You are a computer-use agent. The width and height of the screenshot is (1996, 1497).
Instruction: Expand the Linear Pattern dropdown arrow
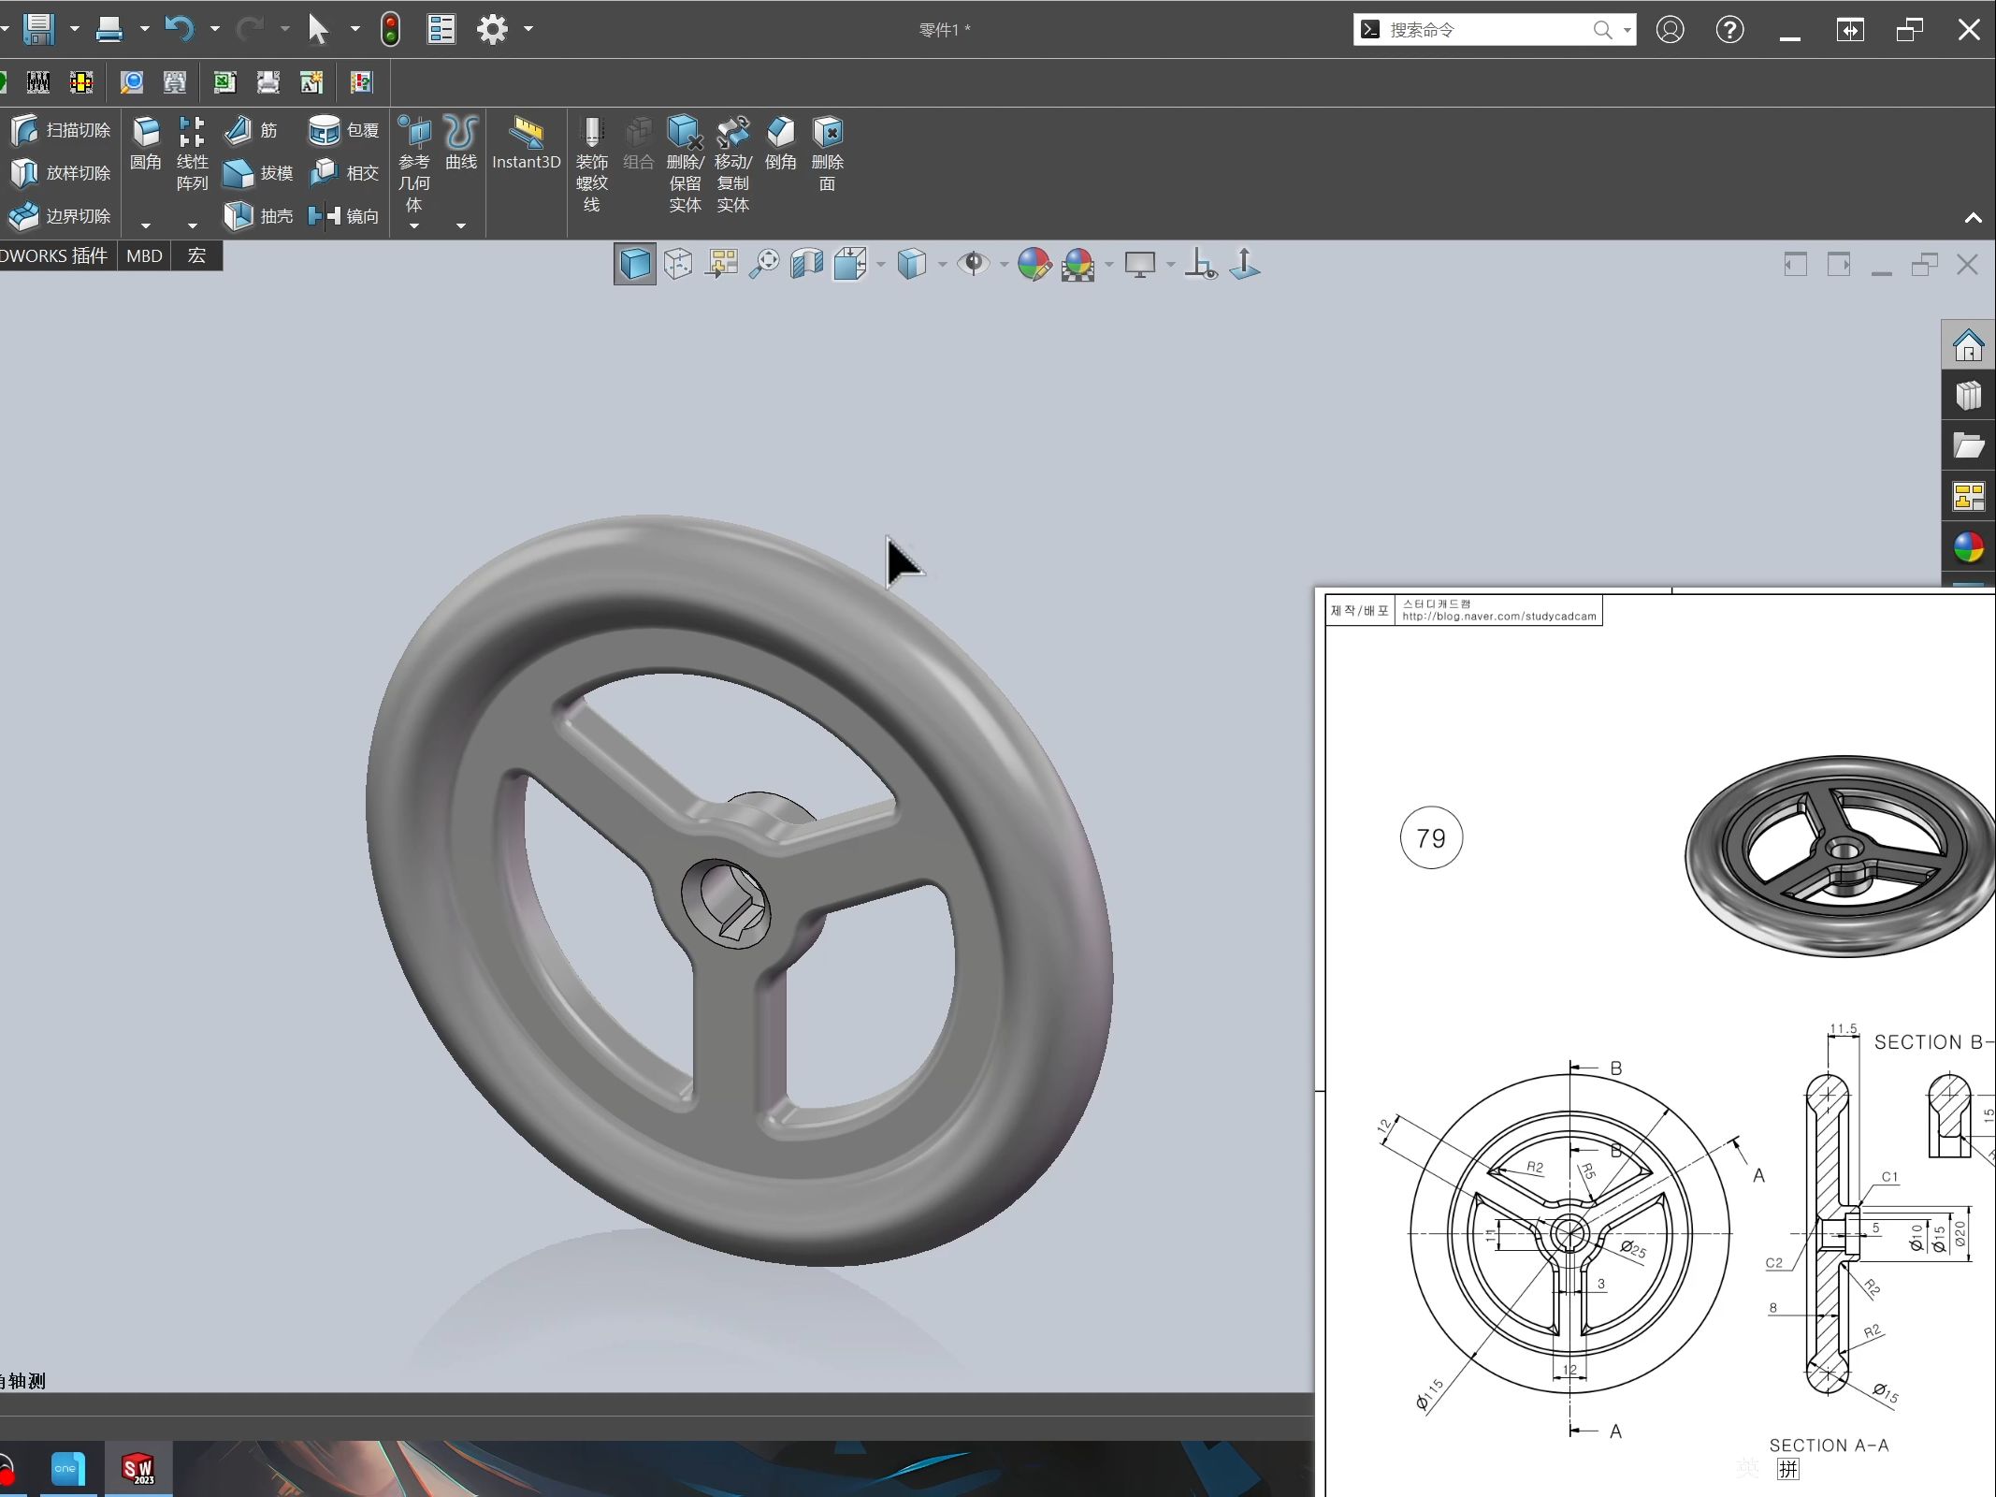[x=192, y=225]
